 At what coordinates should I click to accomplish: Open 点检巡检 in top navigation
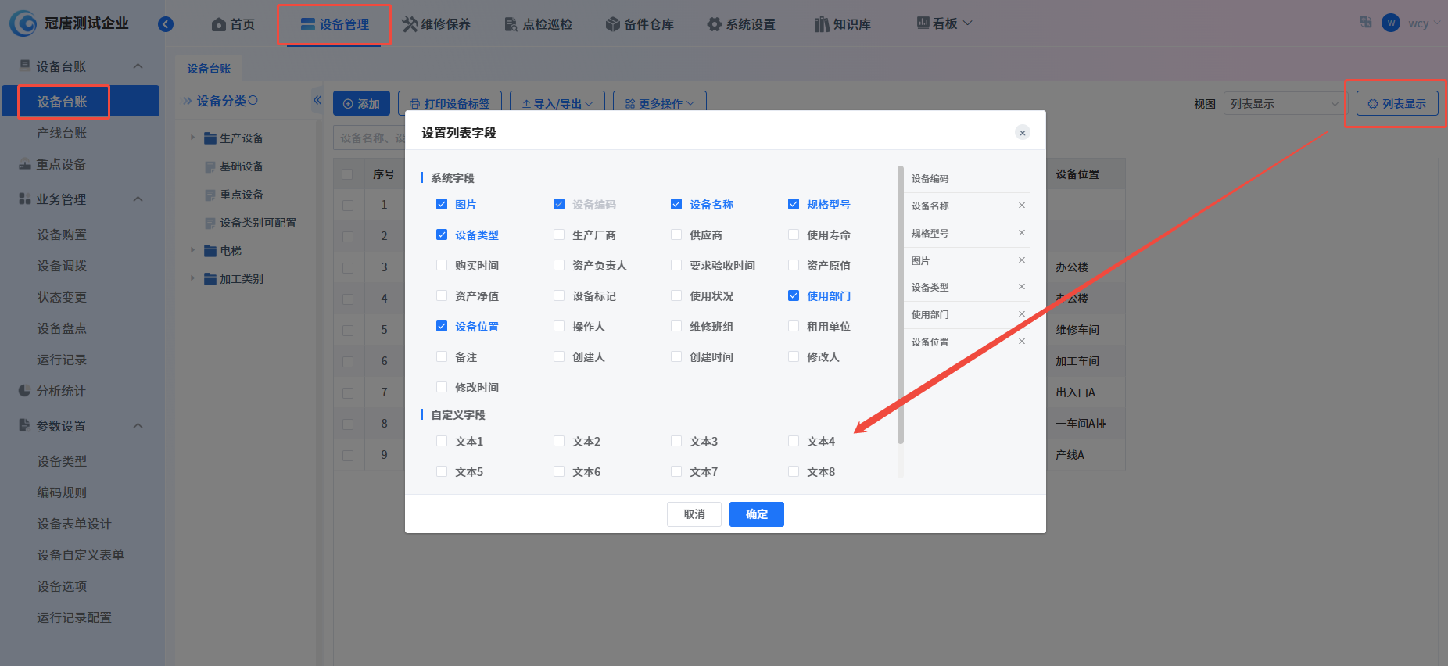pyautogui.click(x=538, y=24)
